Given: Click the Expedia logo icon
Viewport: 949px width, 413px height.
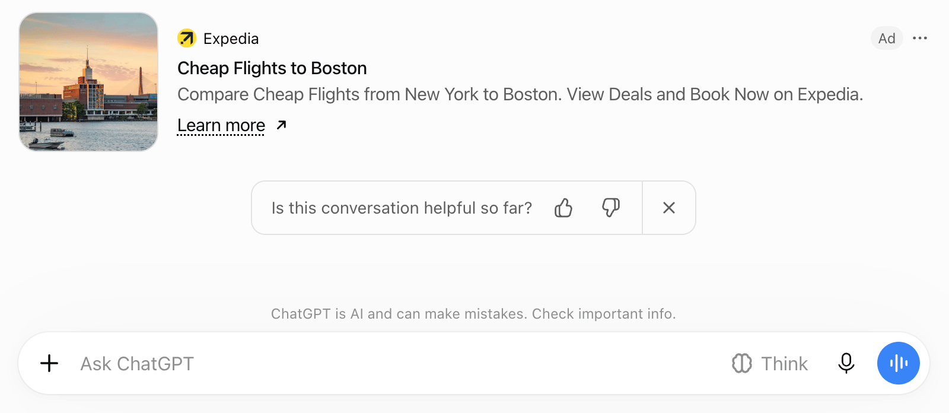Looking at the screenshot, I should coord(187,39).
